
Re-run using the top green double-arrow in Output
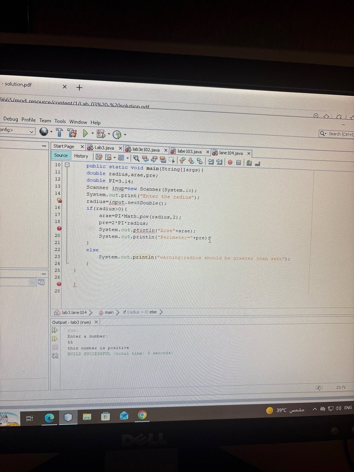pyautogui.click(x=55, y=330)
